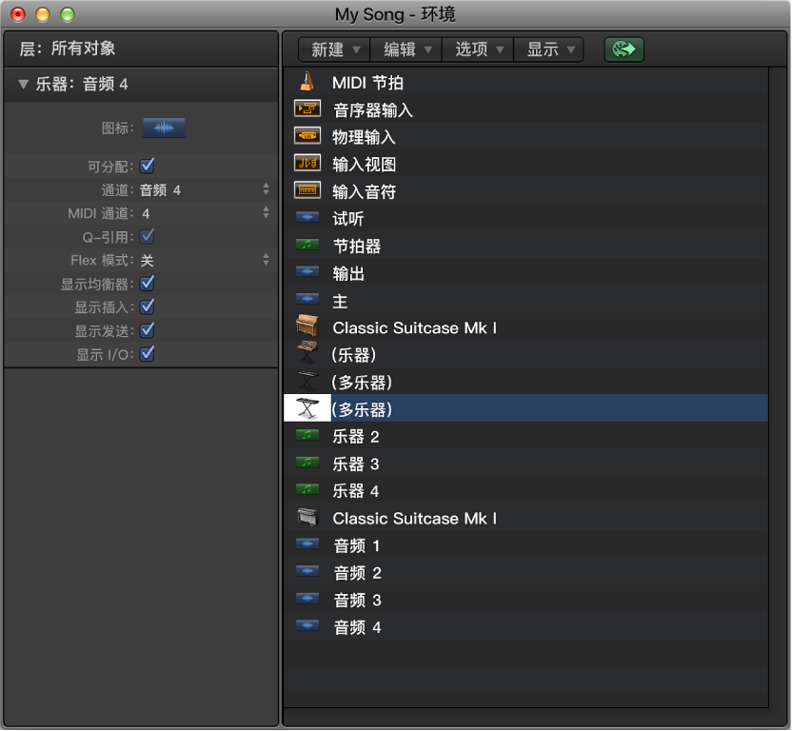Image resolution: width=792 pixels, height=731 pixels.
Task: Select the 音频 3 row label
Action: pos(357,601)
